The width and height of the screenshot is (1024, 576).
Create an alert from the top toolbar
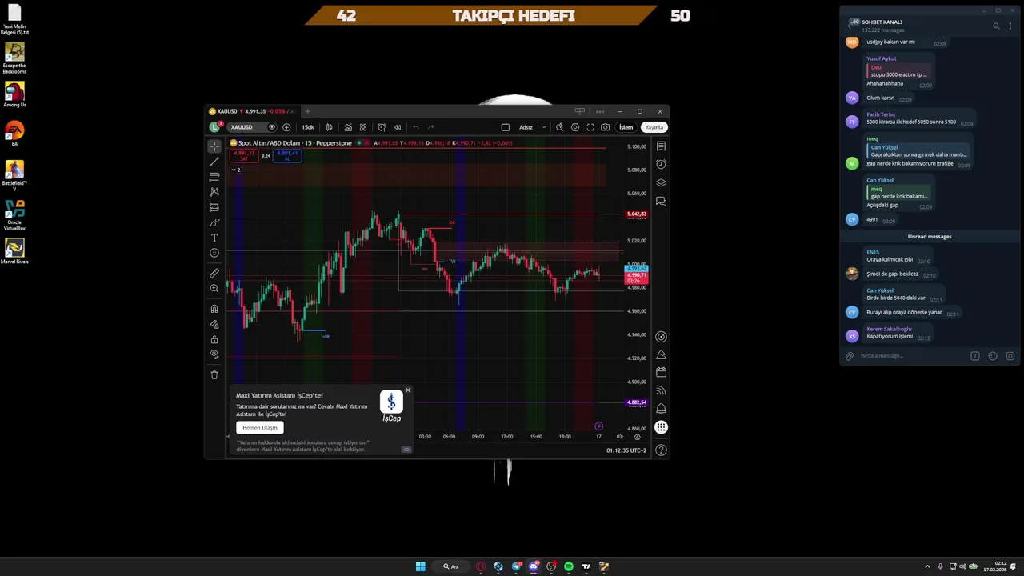(x=382, y=127)
